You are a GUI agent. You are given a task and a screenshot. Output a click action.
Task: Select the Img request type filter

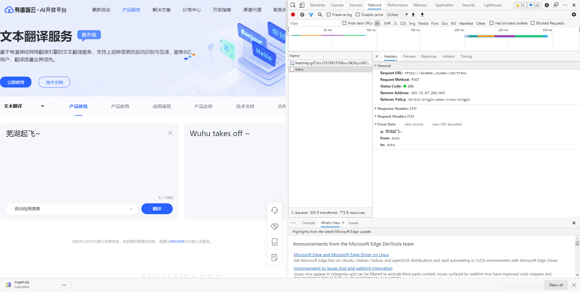tap(412, 23)
